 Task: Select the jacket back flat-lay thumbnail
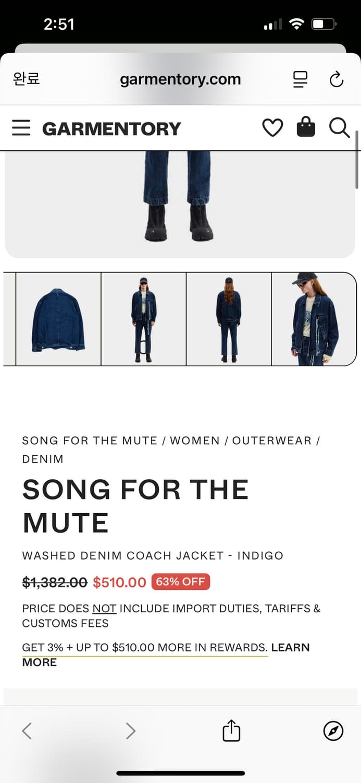58,319
